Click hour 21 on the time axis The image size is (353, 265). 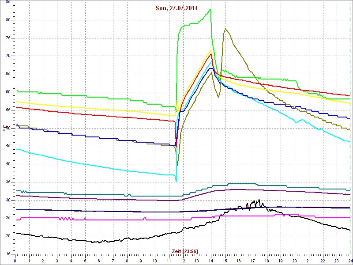[308, 260]
